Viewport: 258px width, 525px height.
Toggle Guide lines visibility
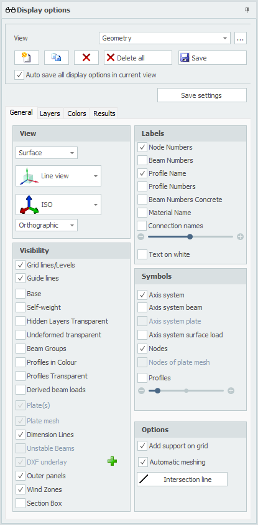[21, 278]
